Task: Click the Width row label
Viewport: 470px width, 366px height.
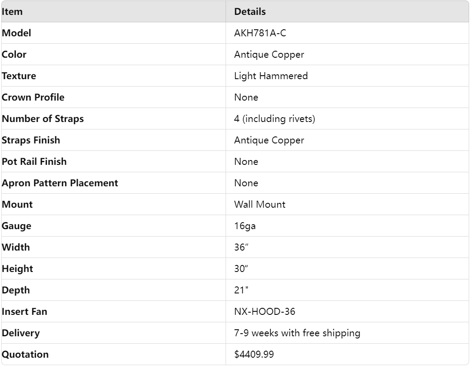Action: coord(16,247)
